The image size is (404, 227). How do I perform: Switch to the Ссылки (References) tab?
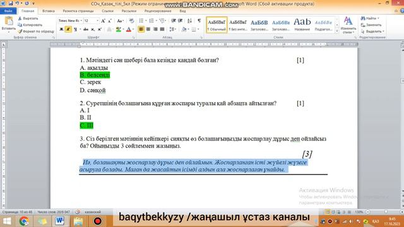[108, 11]
